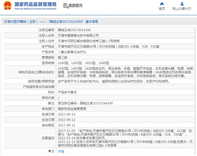Screen dimensions: 197x156
Task: Click the 管理类别 row label
Action: 48,58
